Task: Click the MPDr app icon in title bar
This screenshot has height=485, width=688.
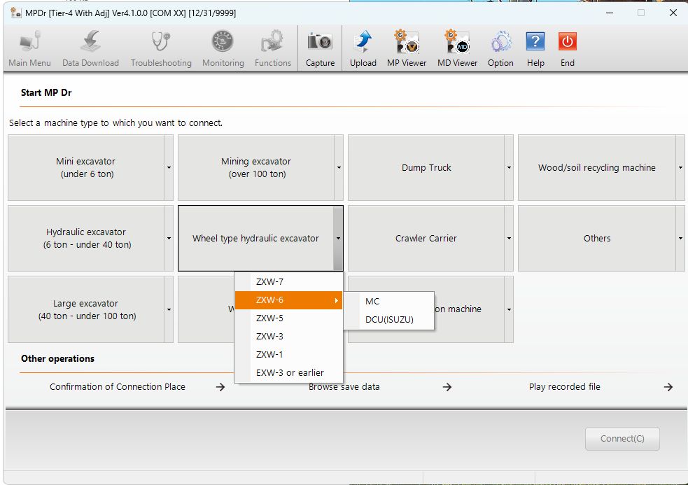Action: (x=16, y=13)
